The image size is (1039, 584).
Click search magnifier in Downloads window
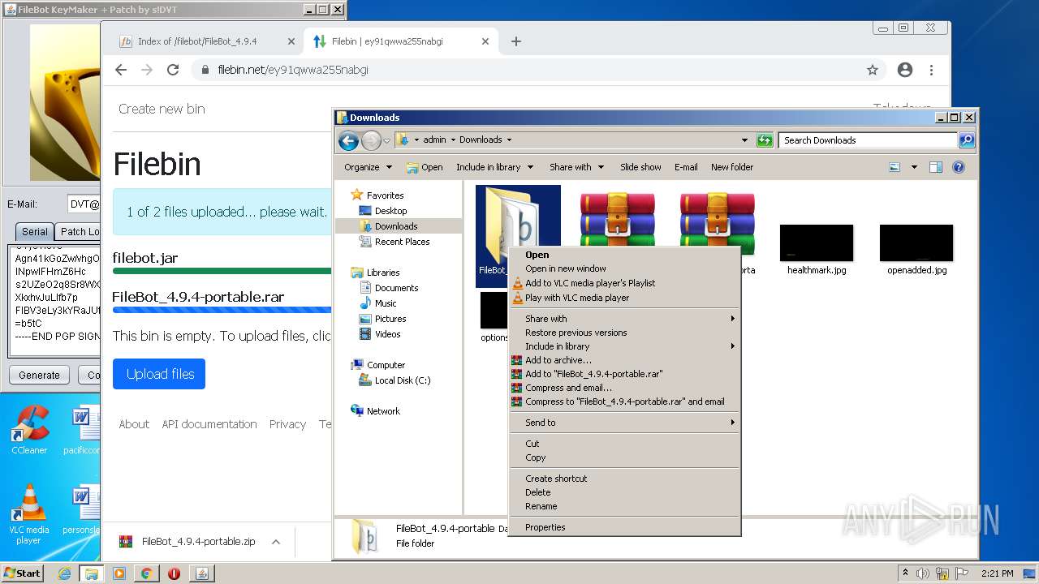pyautogui.click(x=966, y=140)
